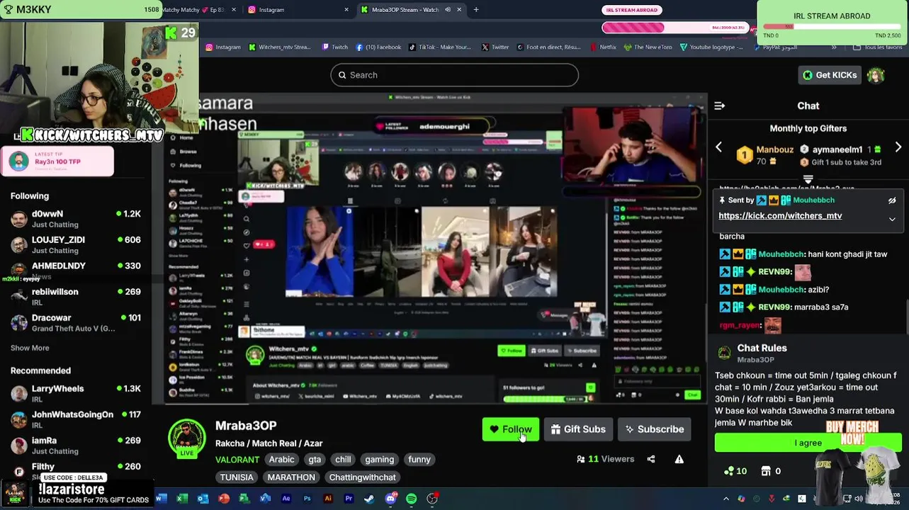Click the Get KICKs button
This screenshot has width=909, height=510.
pyautogui.click(x=828, y=75)
